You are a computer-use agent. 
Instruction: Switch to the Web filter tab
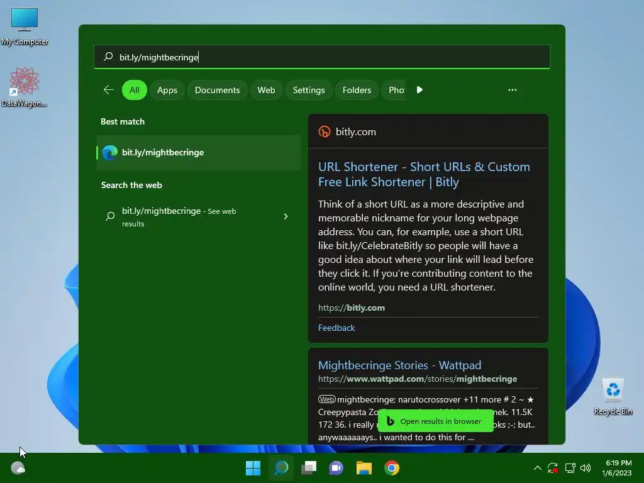coord(266,90)
